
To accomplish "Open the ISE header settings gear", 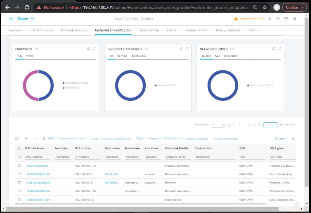I will [295, 19].
